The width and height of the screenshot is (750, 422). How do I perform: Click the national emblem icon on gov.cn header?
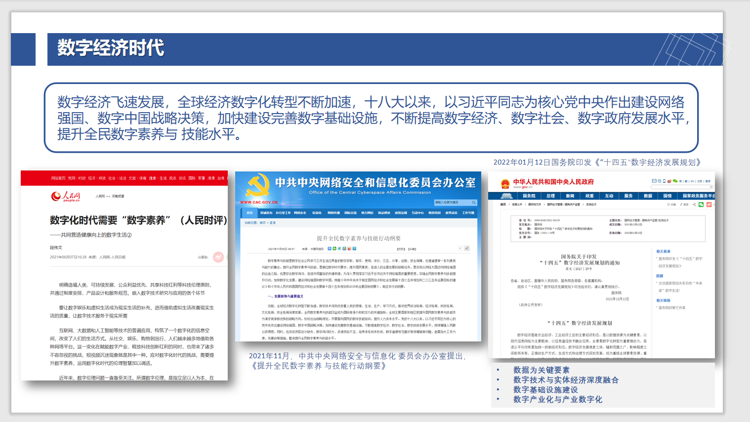coord(505,184)
